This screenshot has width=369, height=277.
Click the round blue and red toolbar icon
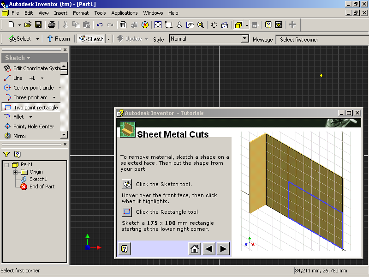[x=145, y=25]
